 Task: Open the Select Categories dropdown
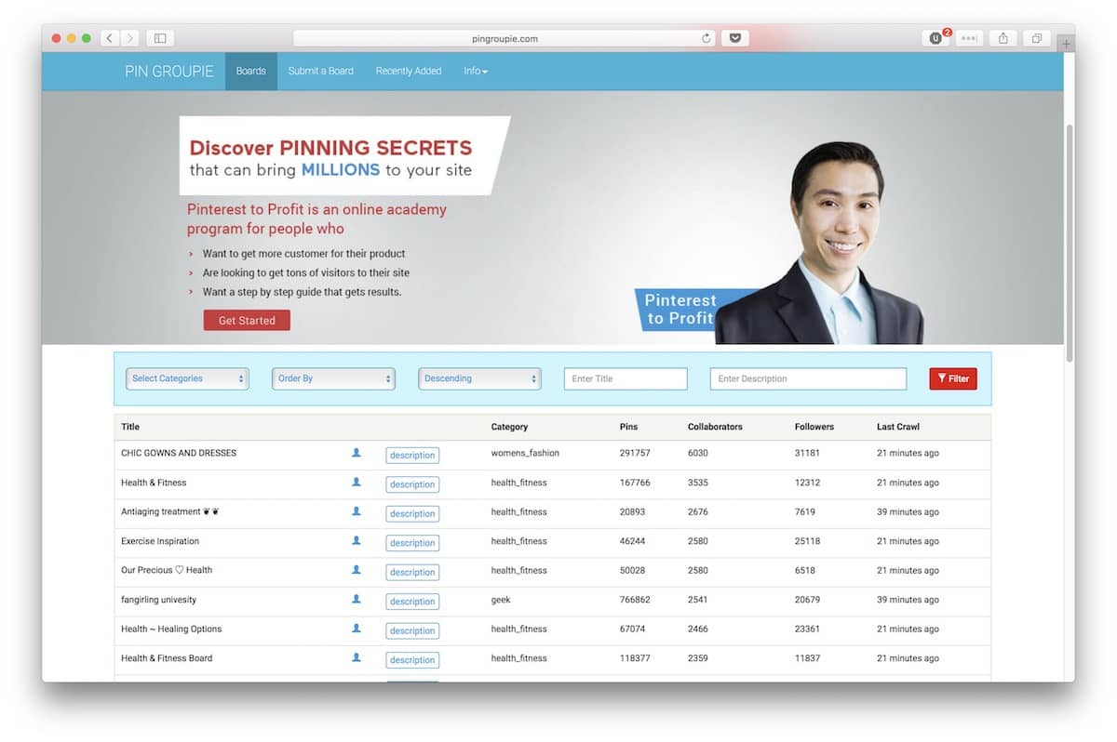point(187,378)
